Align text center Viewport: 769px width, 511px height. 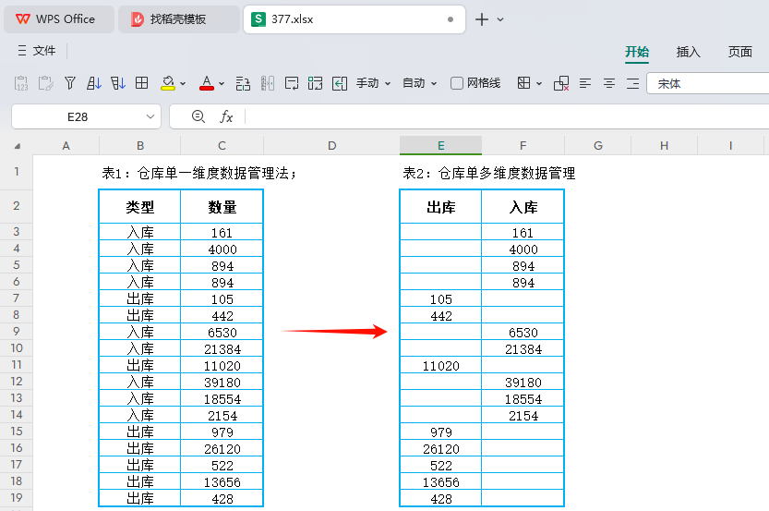(609, 83)
